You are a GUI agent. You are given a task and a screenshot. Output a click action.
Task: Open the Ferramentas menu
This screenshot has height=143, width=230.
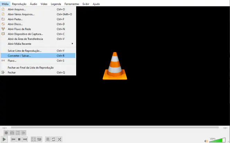point(72,4)
